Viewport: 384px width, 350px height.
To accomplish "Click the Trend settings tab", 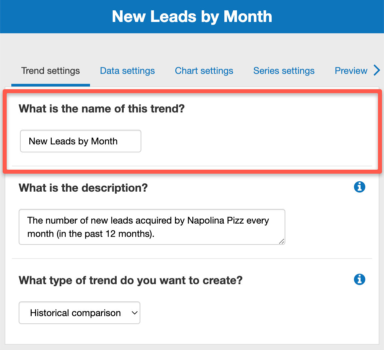I will coord(50,71).
